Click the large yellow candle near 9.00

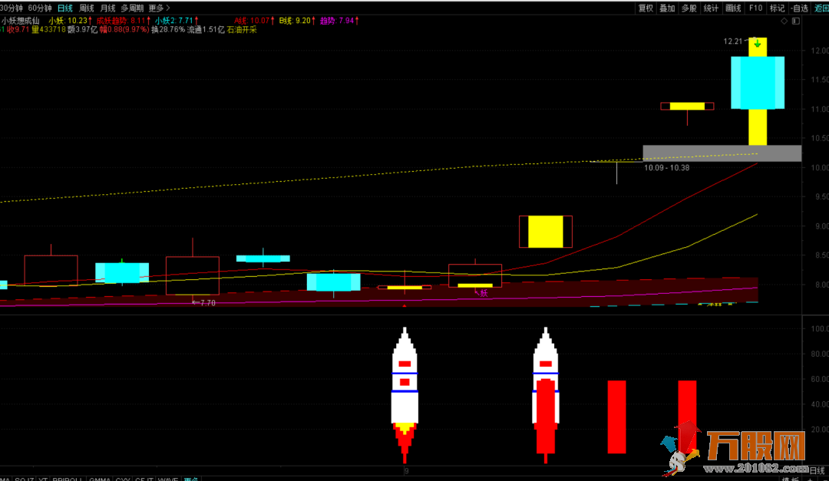coord(546,232)
